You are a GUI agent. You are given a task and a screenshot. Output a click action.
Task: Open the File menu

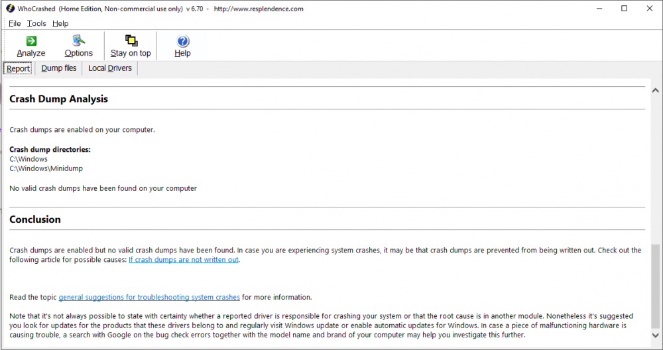point(15,23)
